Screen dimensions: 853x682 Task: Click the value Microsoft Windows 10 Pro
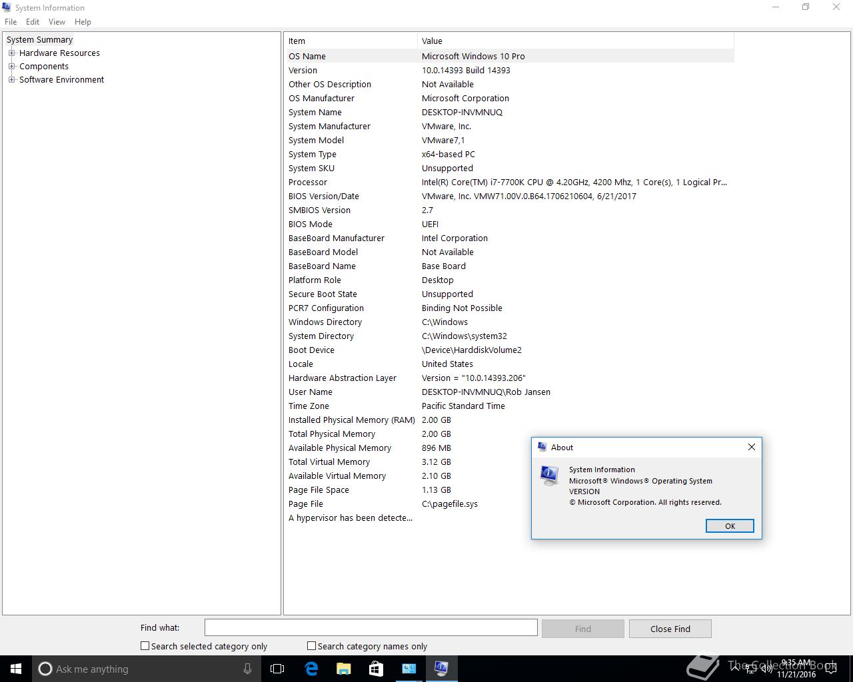[x=473, y=56]
